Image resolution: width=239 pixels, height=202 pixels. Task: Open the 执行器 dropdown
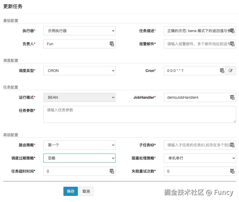[79, 31]
